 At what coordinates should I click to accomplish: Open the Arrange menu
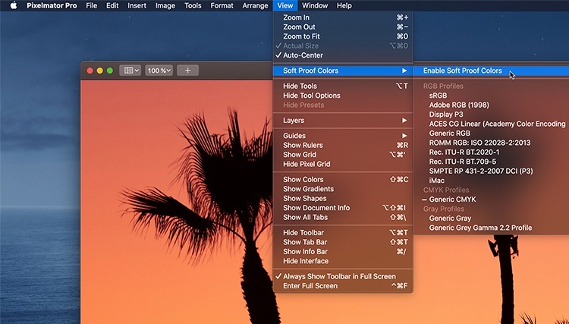[255, 5]
